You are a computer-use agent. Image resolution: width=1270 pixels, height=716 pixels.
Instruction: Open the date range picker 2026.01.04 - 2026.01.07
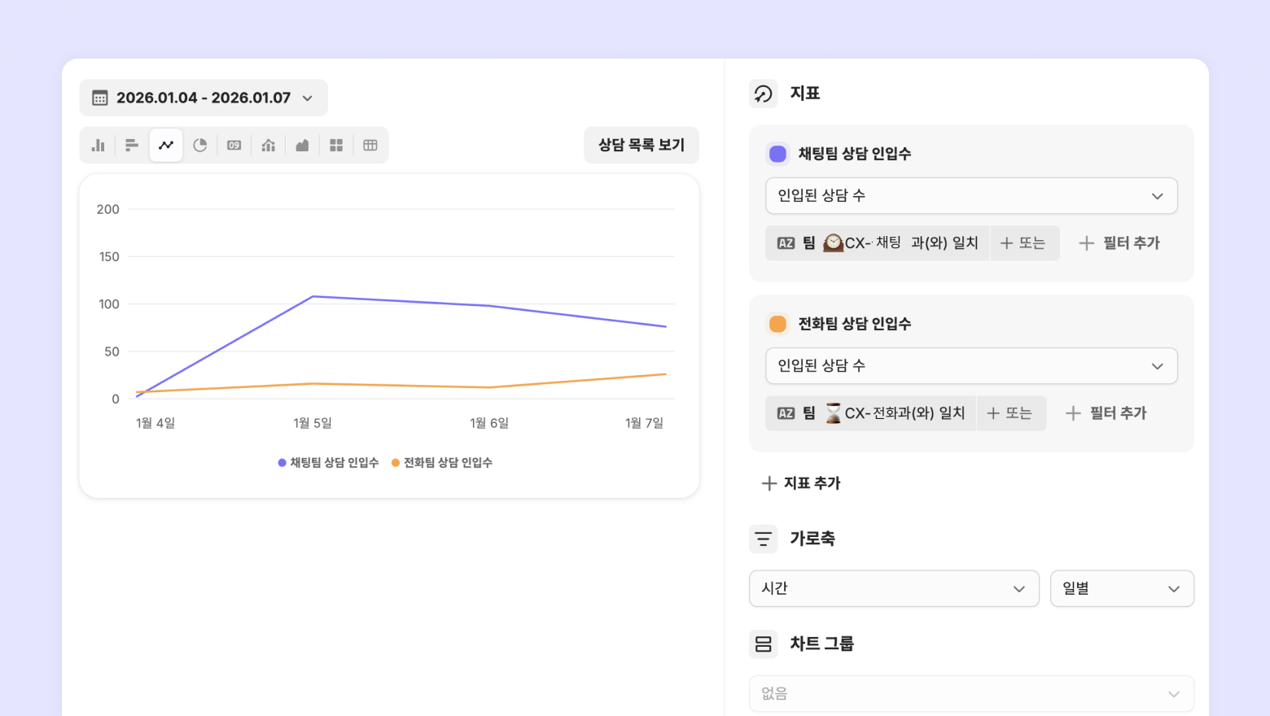pyautogui.click(x=204, y=98)
